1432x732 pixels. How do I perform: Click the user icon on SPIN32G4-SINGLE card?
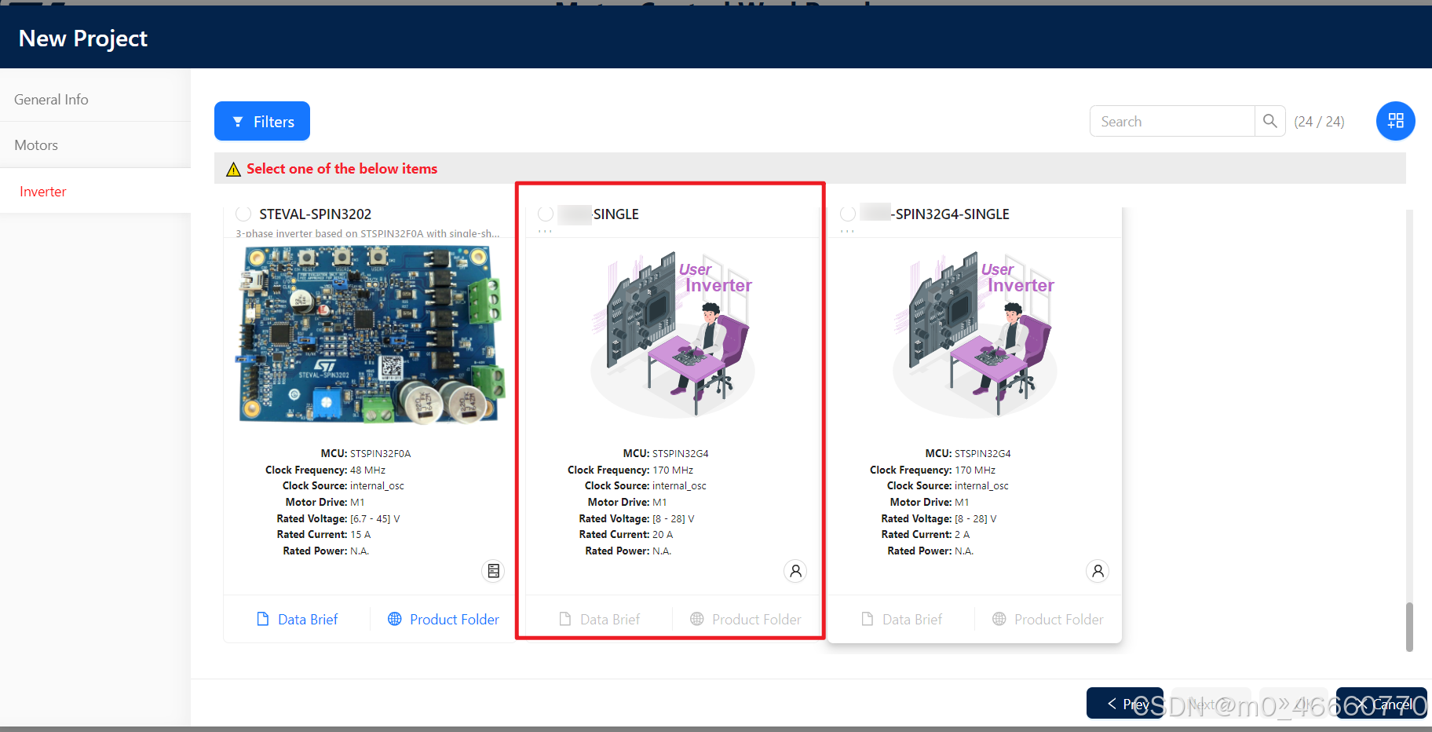[1098, 571]
